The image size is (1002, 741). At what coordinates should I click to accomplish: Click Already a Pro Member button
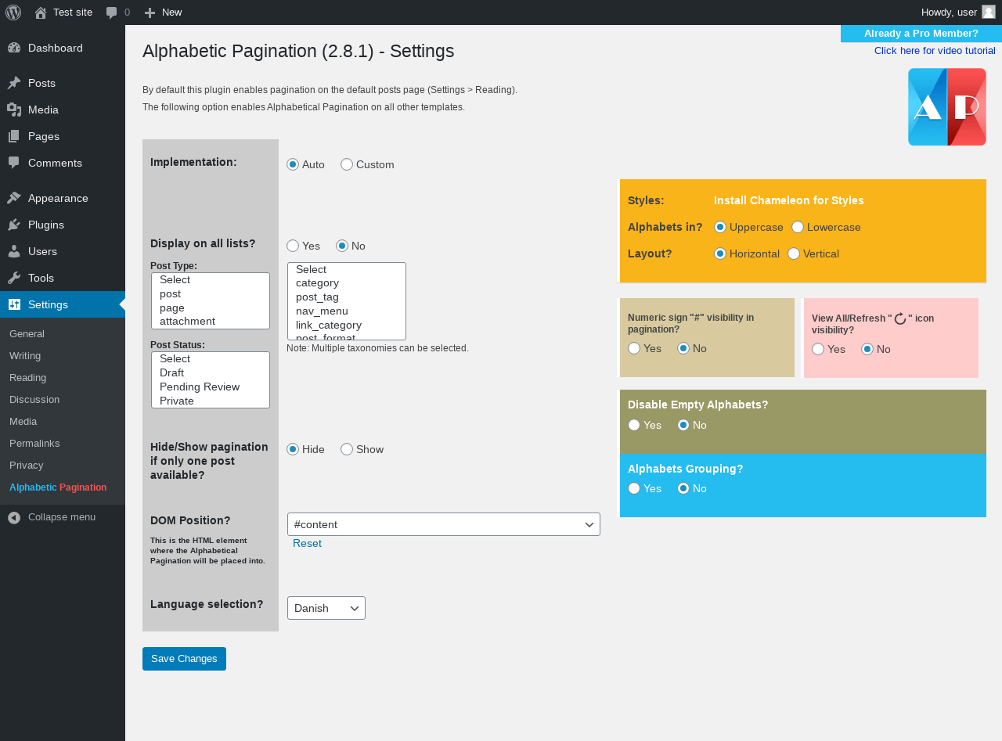[x=921, y=34]
